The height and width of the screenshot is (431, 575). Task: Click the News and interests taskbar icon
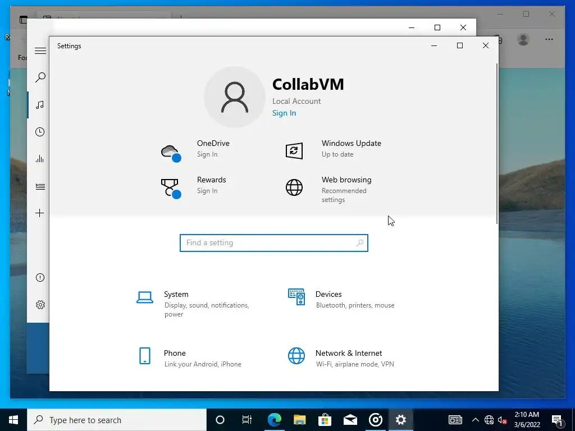[x=455, y=420]
